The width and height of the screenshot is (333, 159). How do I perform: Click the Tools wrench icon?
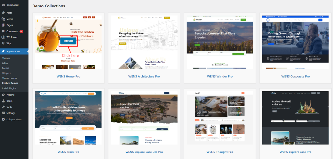pyautogui.click(x=3, y=107)
